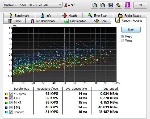The width and height of the screenshot is (150, 119).
Task: Select the Benchmark tab
Action: point(19,15)
